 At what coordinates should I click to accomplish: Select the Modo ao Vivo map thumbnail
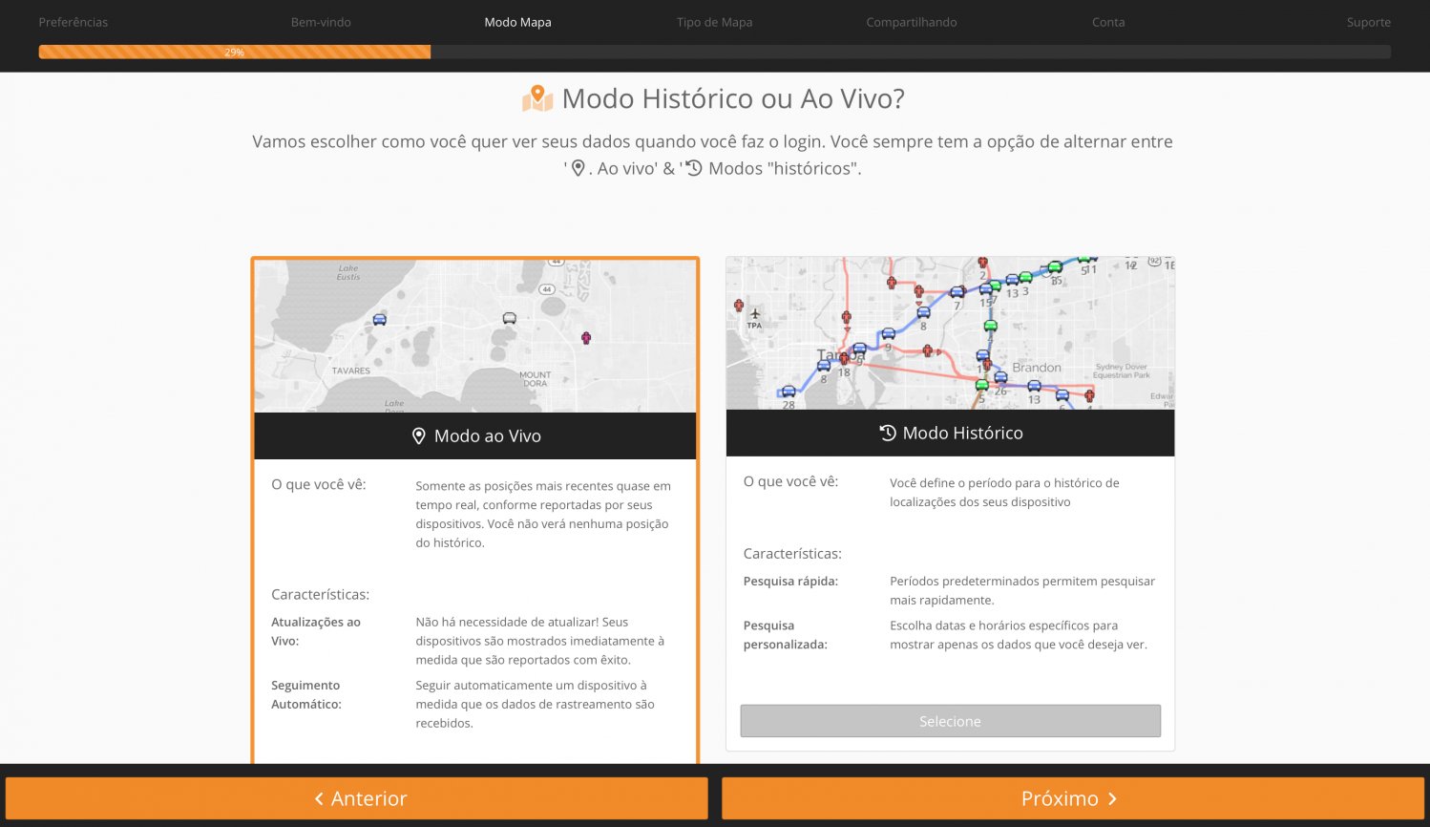point(475,336)
